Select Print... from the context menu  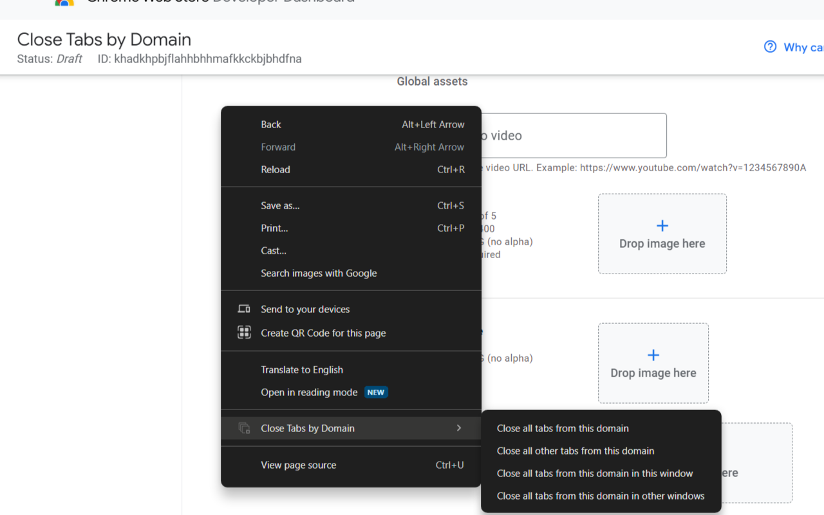[351, 228]
